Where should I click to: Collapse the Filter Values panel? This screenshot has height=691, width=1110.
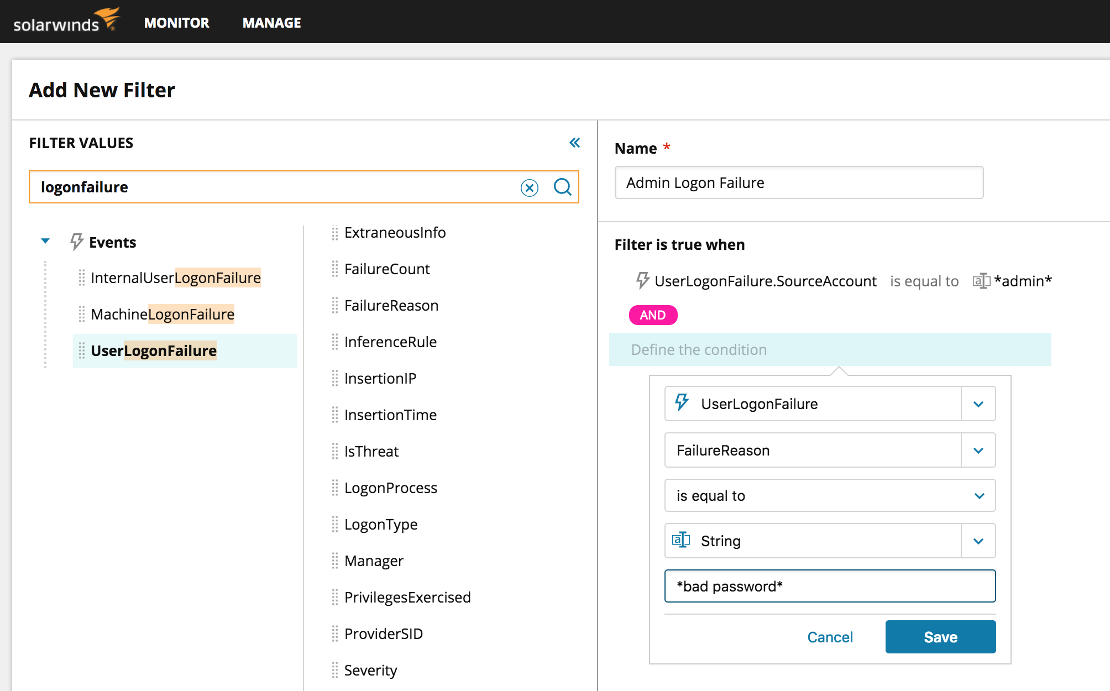point(574,143)
